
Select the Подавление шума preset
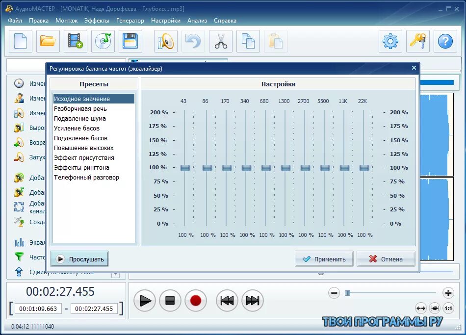[x=94, y=118]
